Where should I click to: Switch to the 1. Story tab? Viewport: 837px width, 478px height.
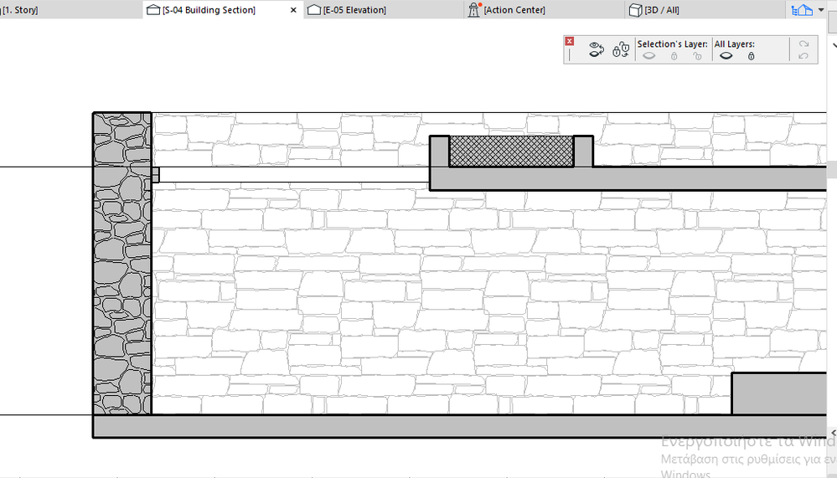[x=20, y=9]
